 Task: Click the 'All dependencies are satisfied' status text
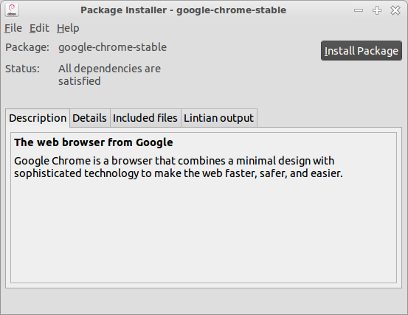coord(109,75)
